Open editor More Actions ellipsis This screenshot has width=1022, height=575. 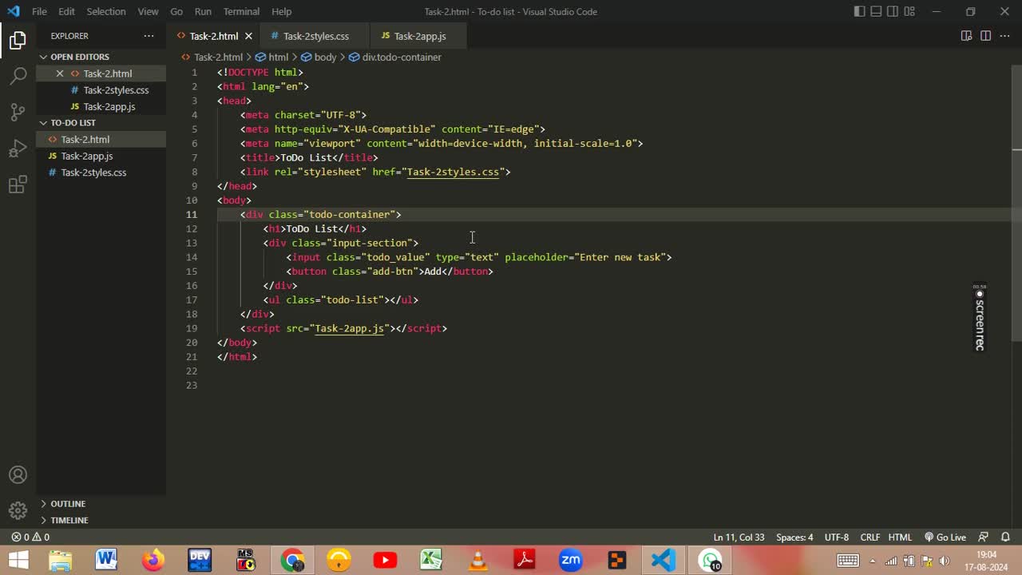(1004, 36)
